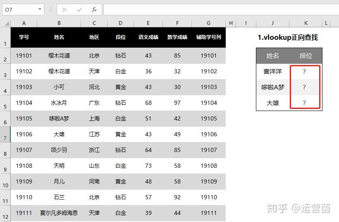Screen dimensions: 339x222
Task: Click the 1.vlookup正向查找 title text
Action: (x=288, y=37)
